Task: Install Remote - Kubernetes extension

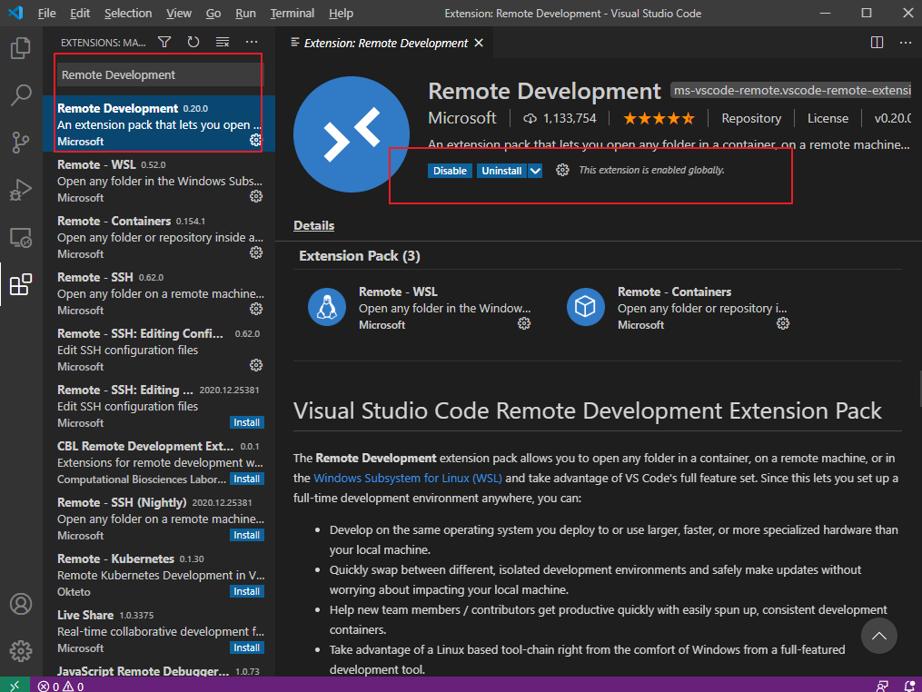Action: [246, 591]
